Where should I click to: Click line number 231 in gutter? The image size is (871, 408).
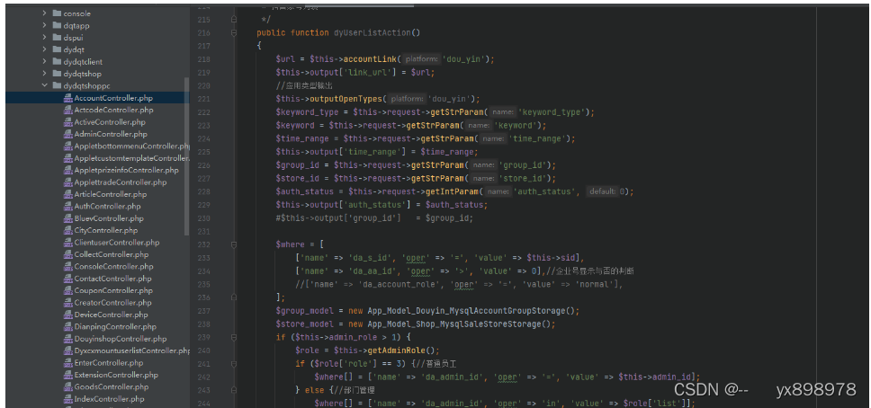[204, 231]
